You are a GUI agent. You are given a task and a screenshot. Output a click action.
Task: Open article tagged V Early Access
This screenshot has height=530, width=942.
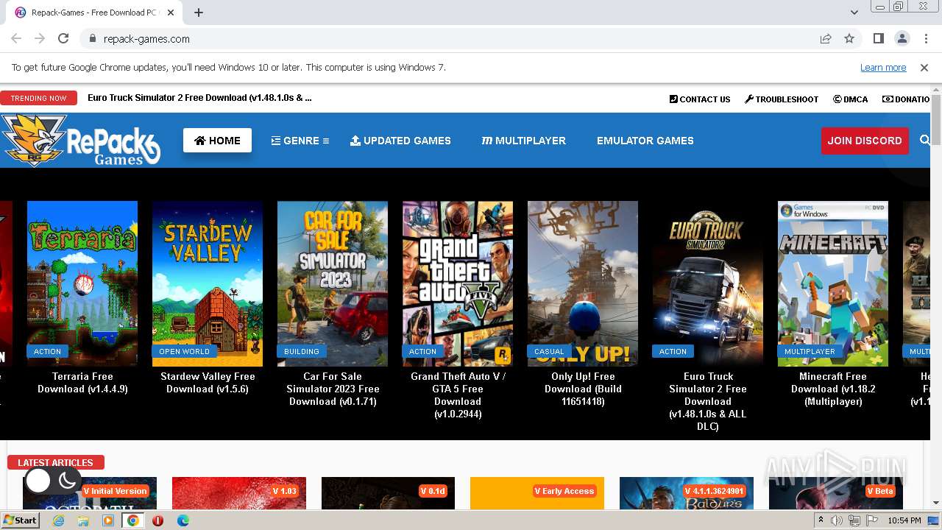coord(537,492)
